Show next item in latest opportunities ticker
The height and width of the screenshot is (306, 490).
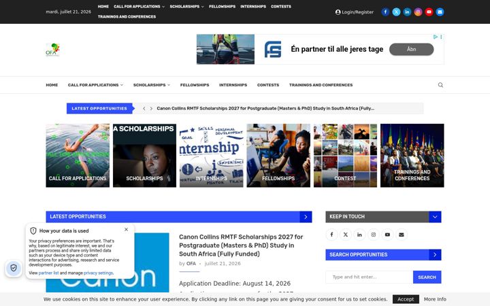point(151,108)
